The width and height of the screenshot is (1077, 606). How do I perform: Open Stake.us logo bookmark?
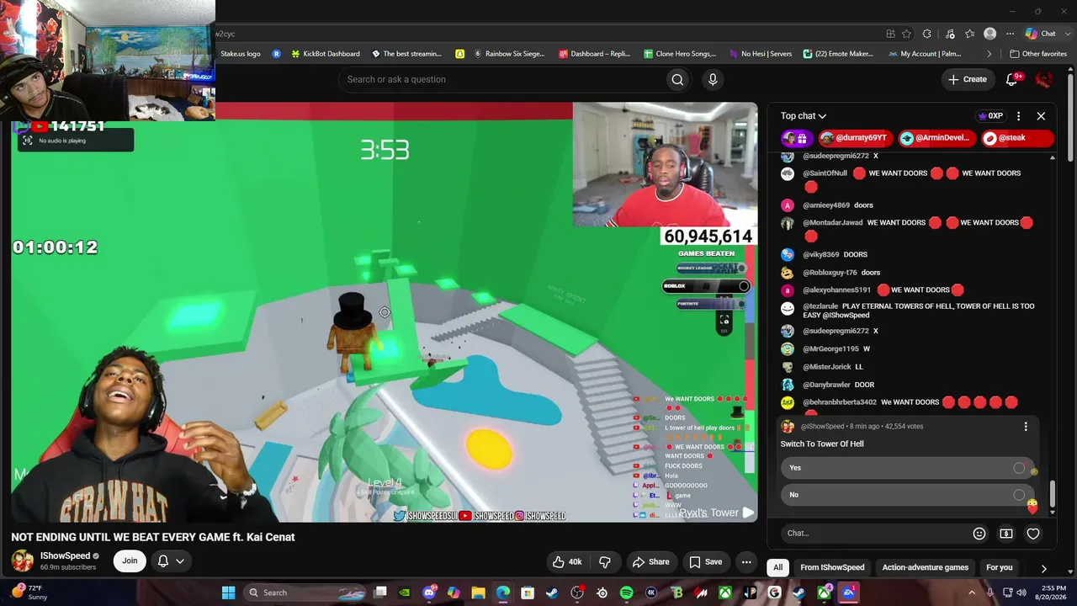click(x=241, y=54)
